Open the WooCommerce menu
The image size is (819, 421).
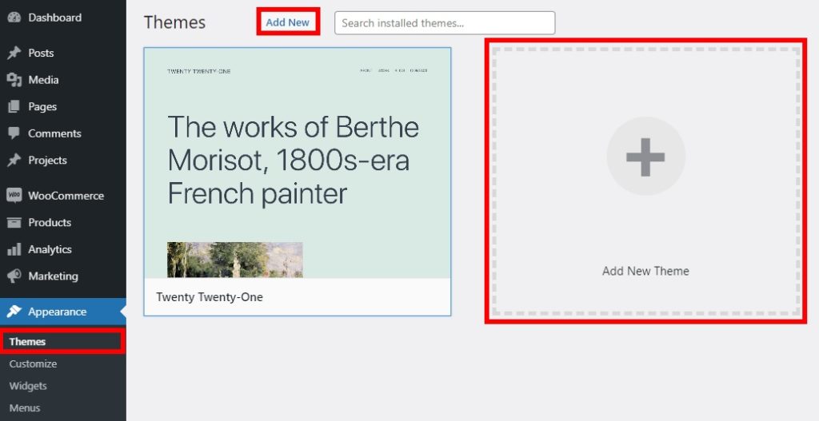click(62, 196)
